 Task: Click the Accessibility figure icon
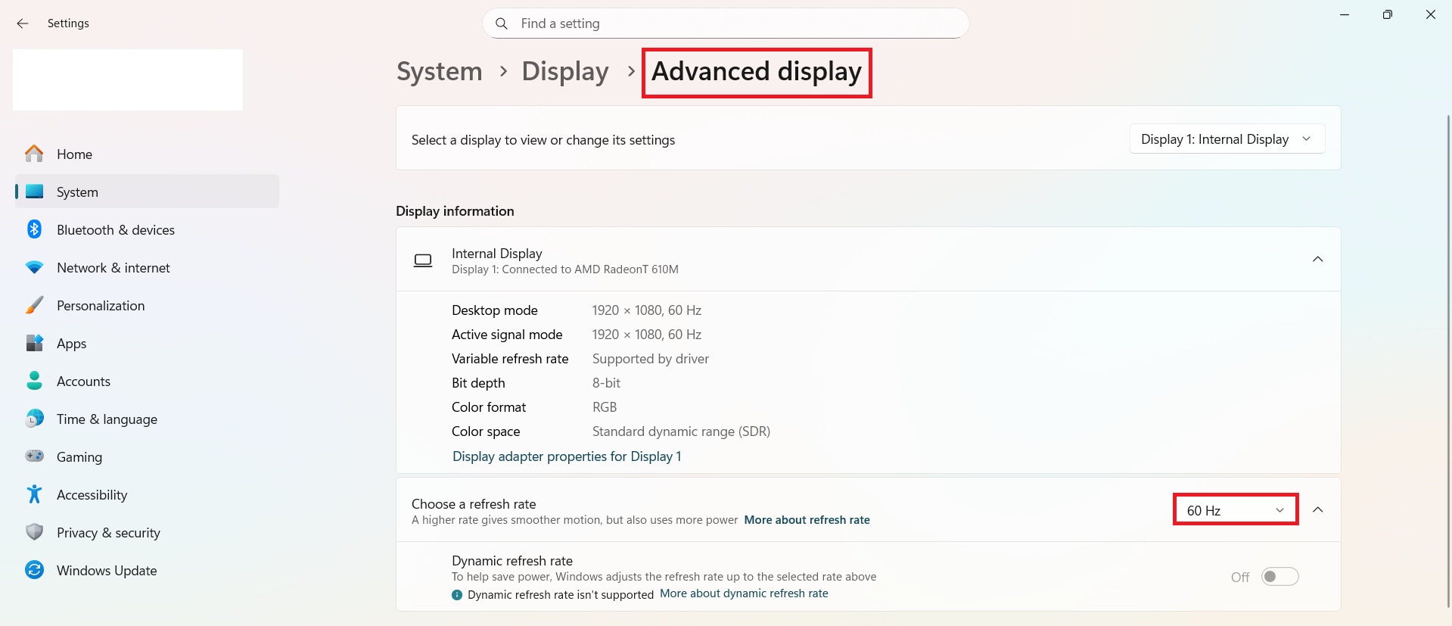pos(34,494)
